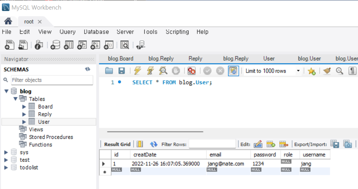The image size is (358, 189).
Task: Expand the sys schema
Action: [6, 152]
